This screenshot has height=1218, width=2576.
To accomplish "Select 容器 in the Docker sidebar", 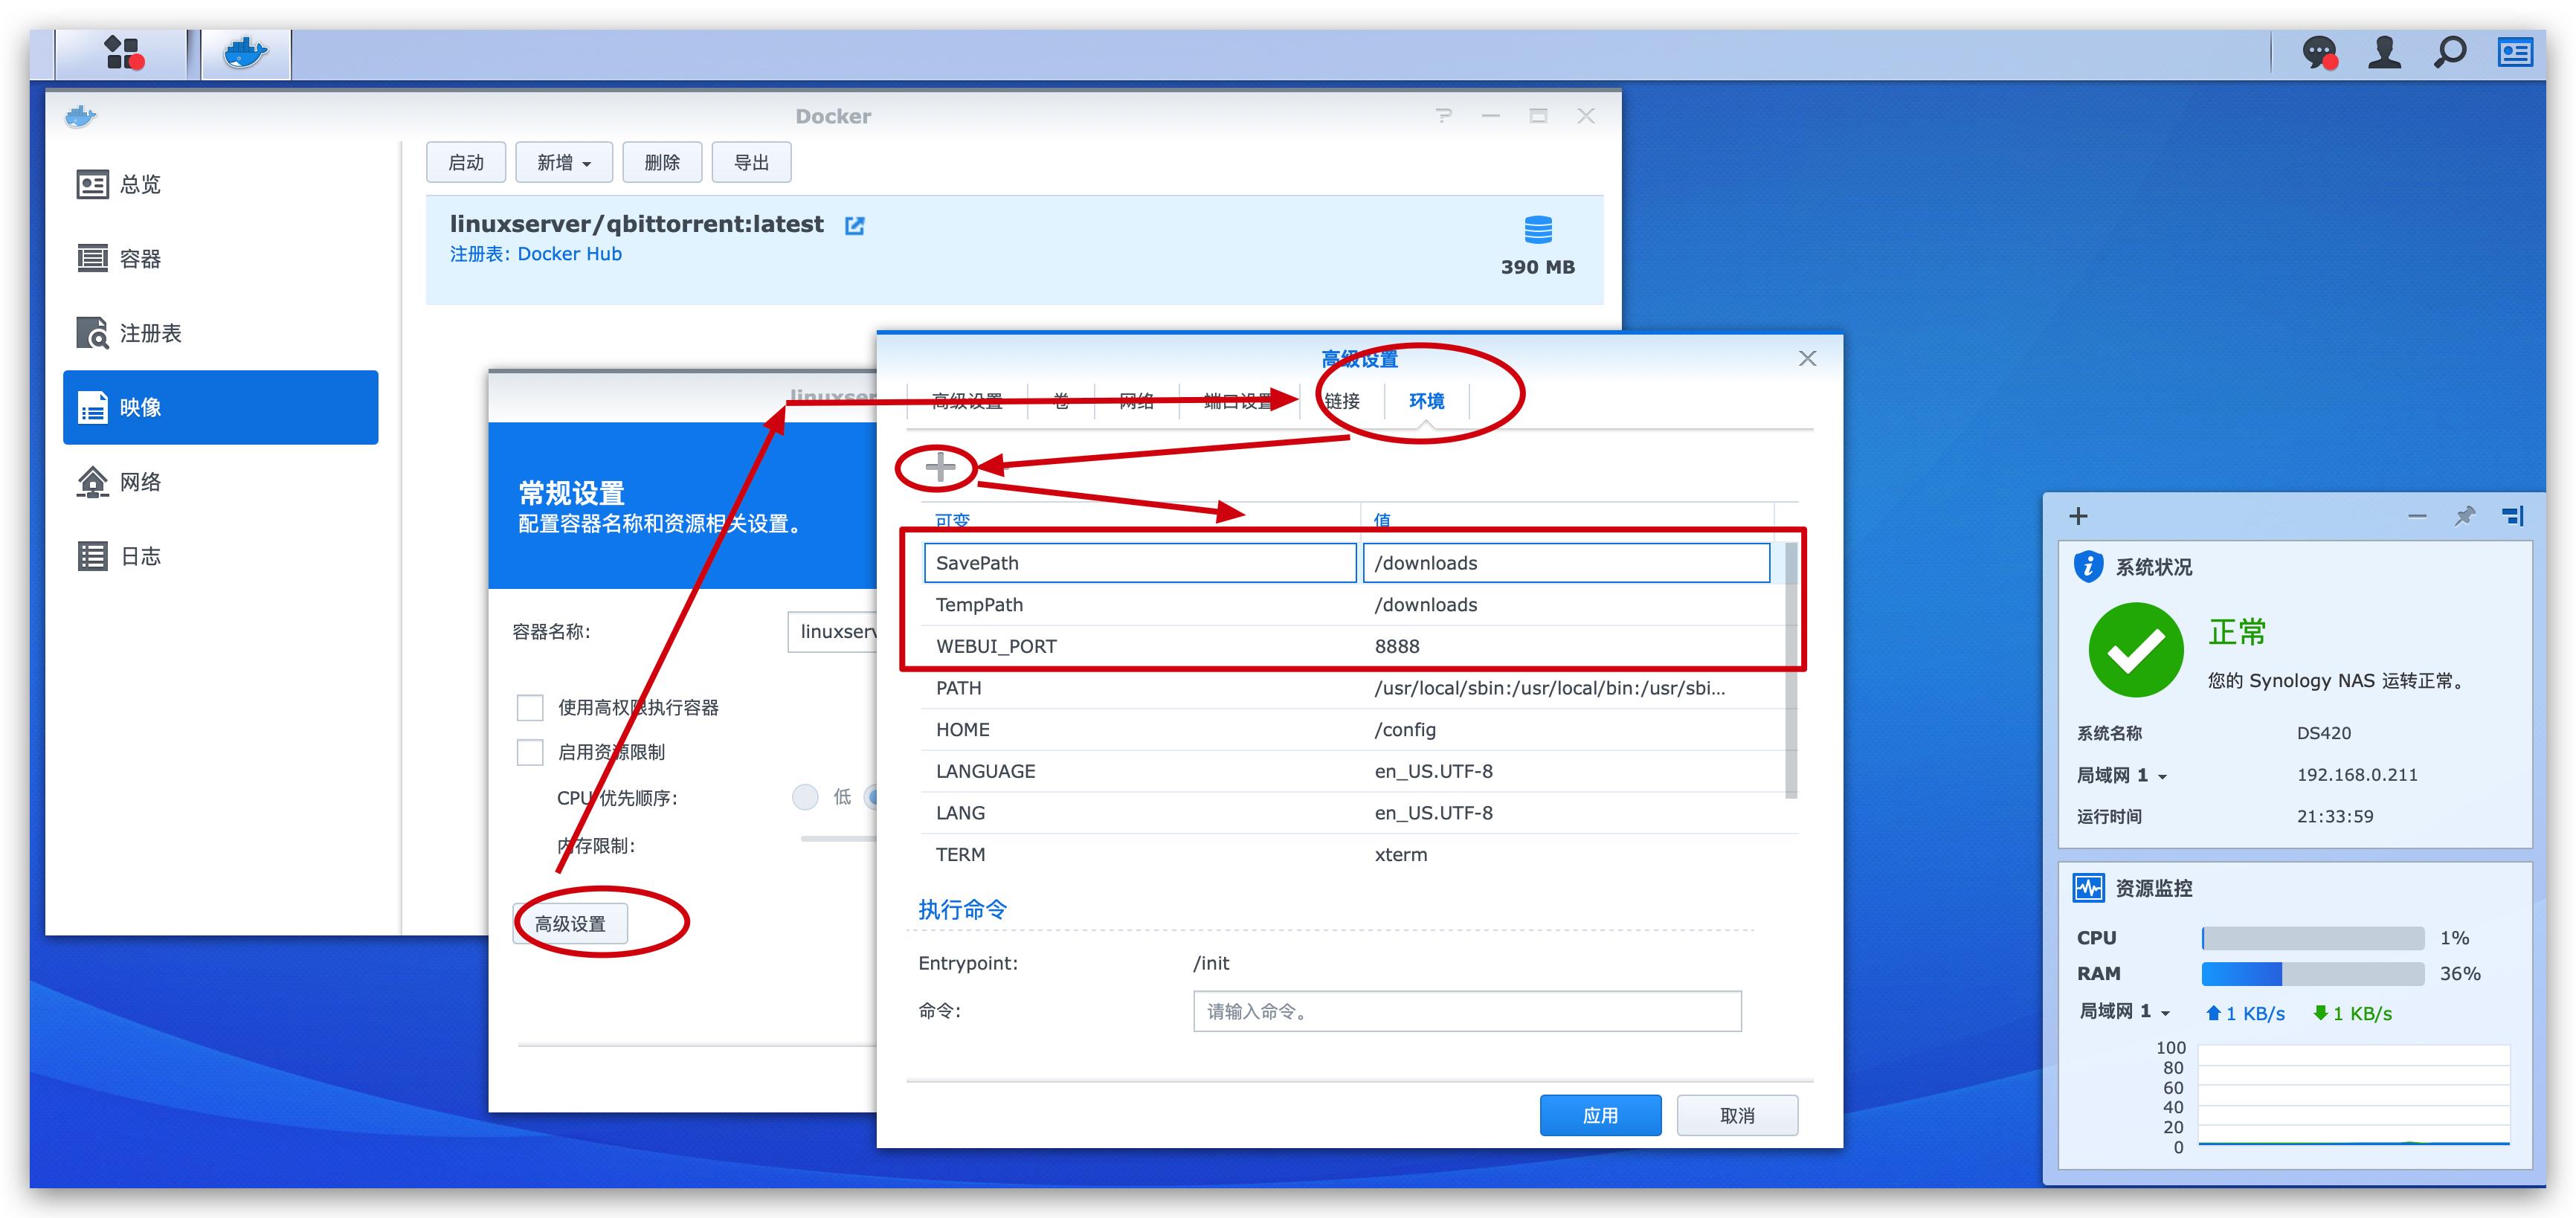I will click(x=140, y=259).
